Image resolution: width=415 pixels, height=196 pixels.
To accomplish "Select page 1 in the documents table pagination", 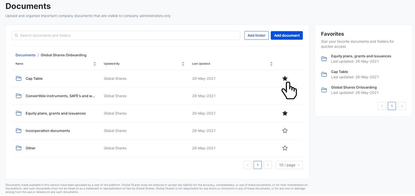I will pos(257,165).
